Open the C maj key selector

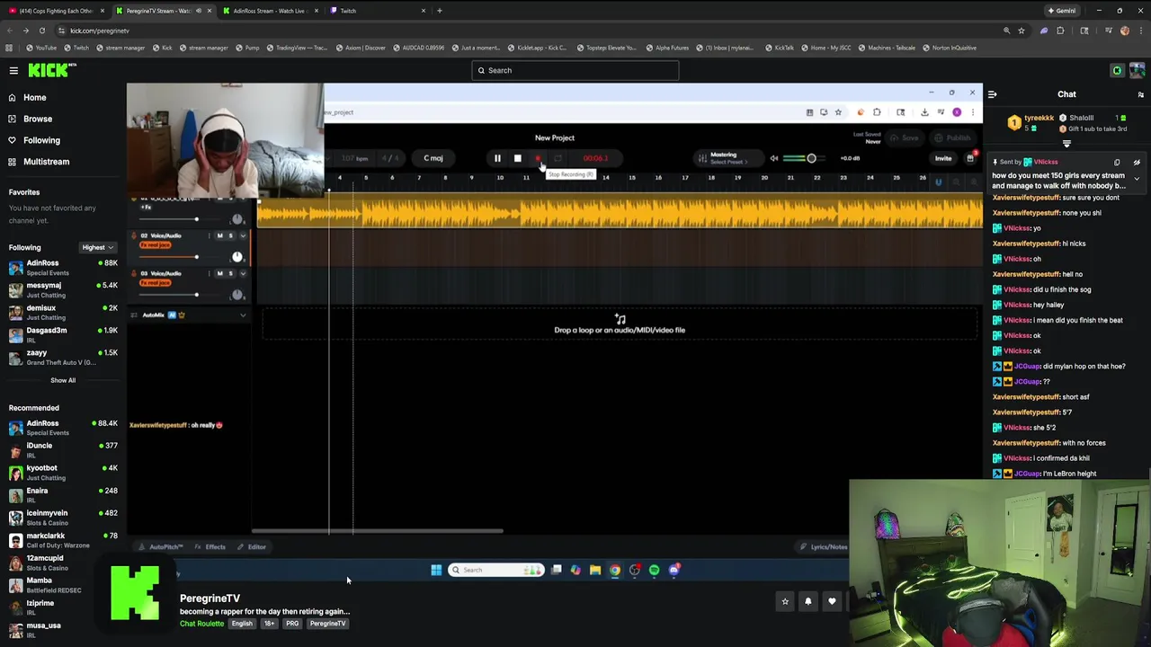tap(433, 158)
